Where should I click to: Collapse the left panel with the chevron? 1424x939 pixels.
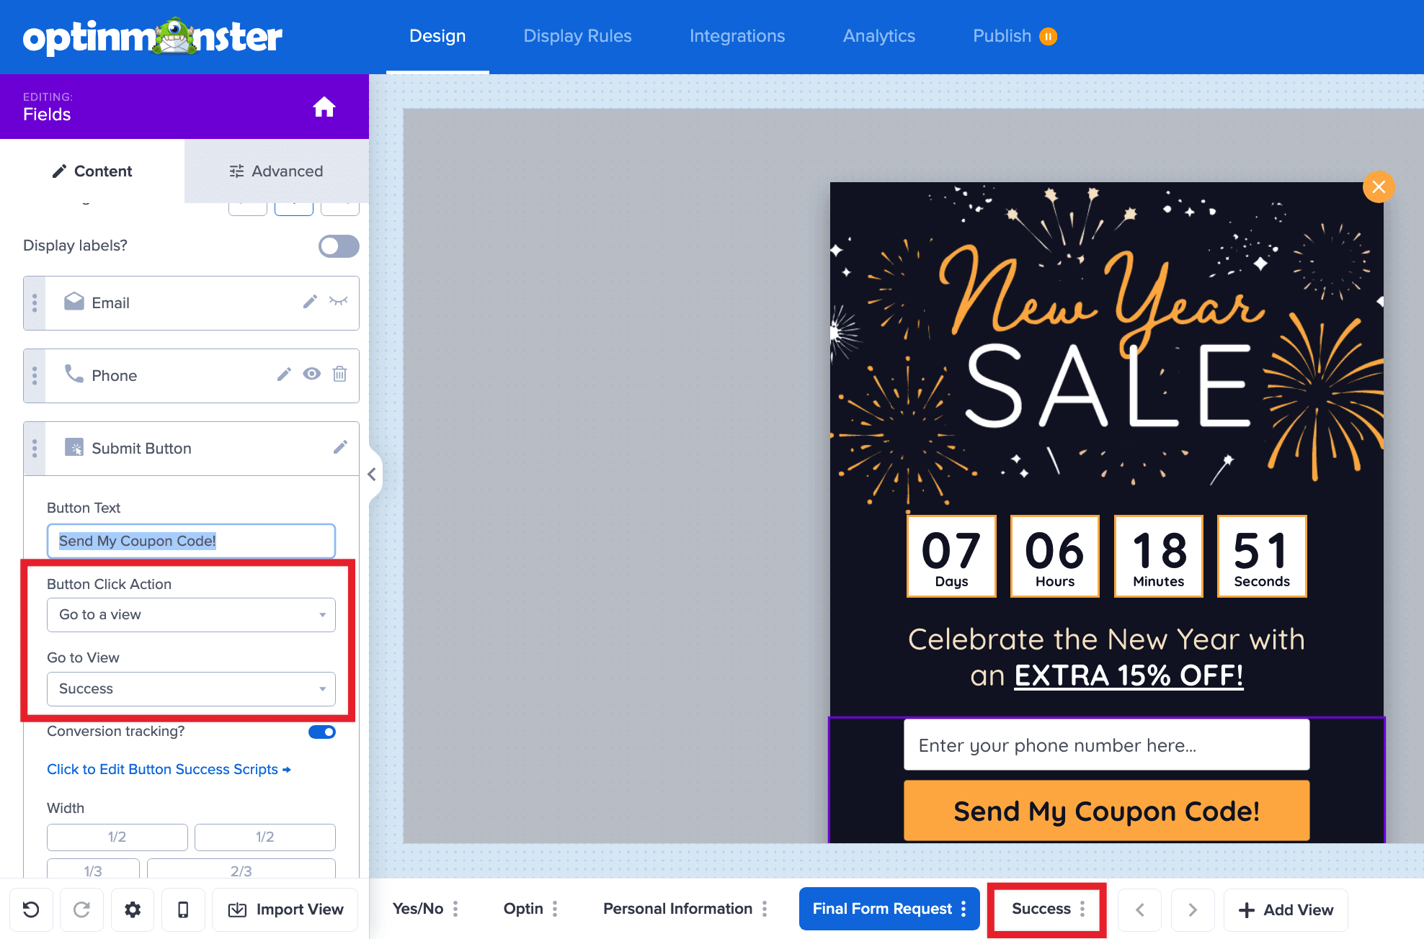coord(373,474)
